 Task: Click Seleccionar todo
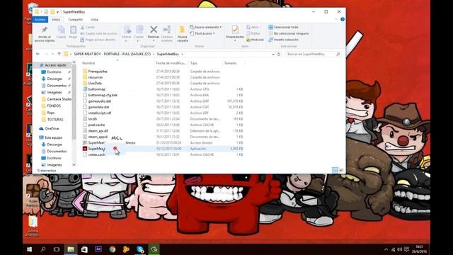pyautogui.click(x=283, y=27)
